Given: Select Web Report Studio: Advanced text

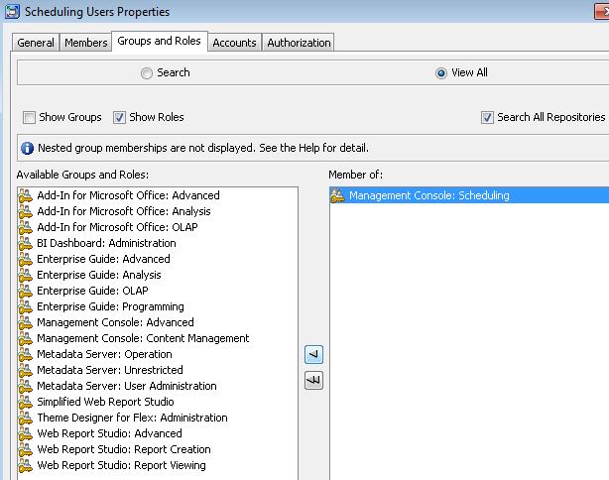Looking at the screenshot, I should (x=109, y=433).
